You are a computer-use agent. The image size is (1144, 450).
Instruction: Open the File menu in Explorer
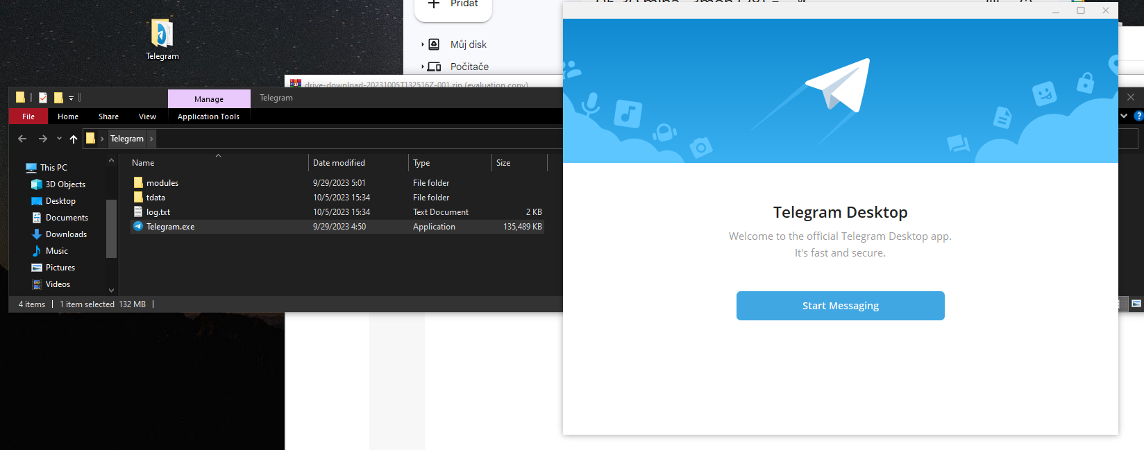[28, 116]
